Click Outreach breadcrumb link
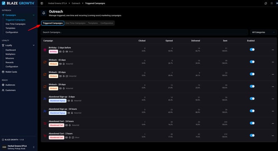The width and height of the screenshot is (278, 151). click(x=76, y=3)
